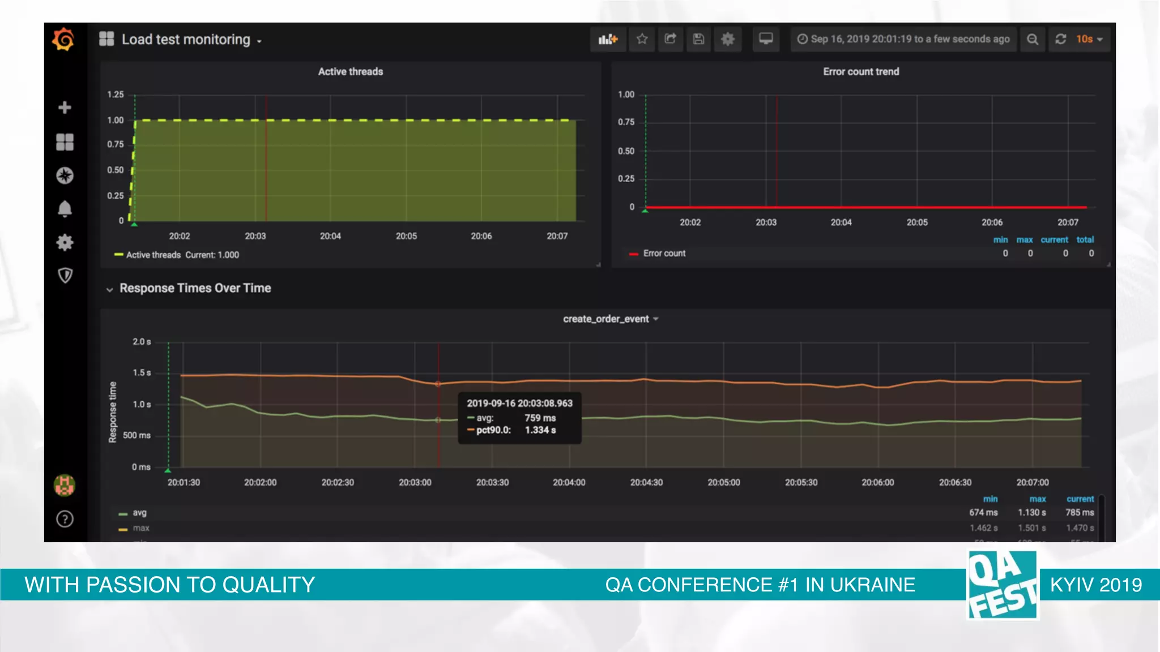Click the Active threads legend color swatch
Viewport: 1160px width, 652px height.
pyautogui.click(x=118, y=255)
